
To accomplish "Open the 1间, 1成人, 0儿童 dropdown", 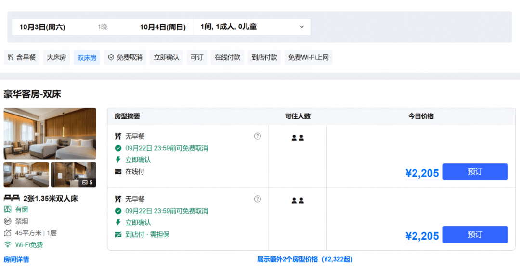I will (252, 27).
